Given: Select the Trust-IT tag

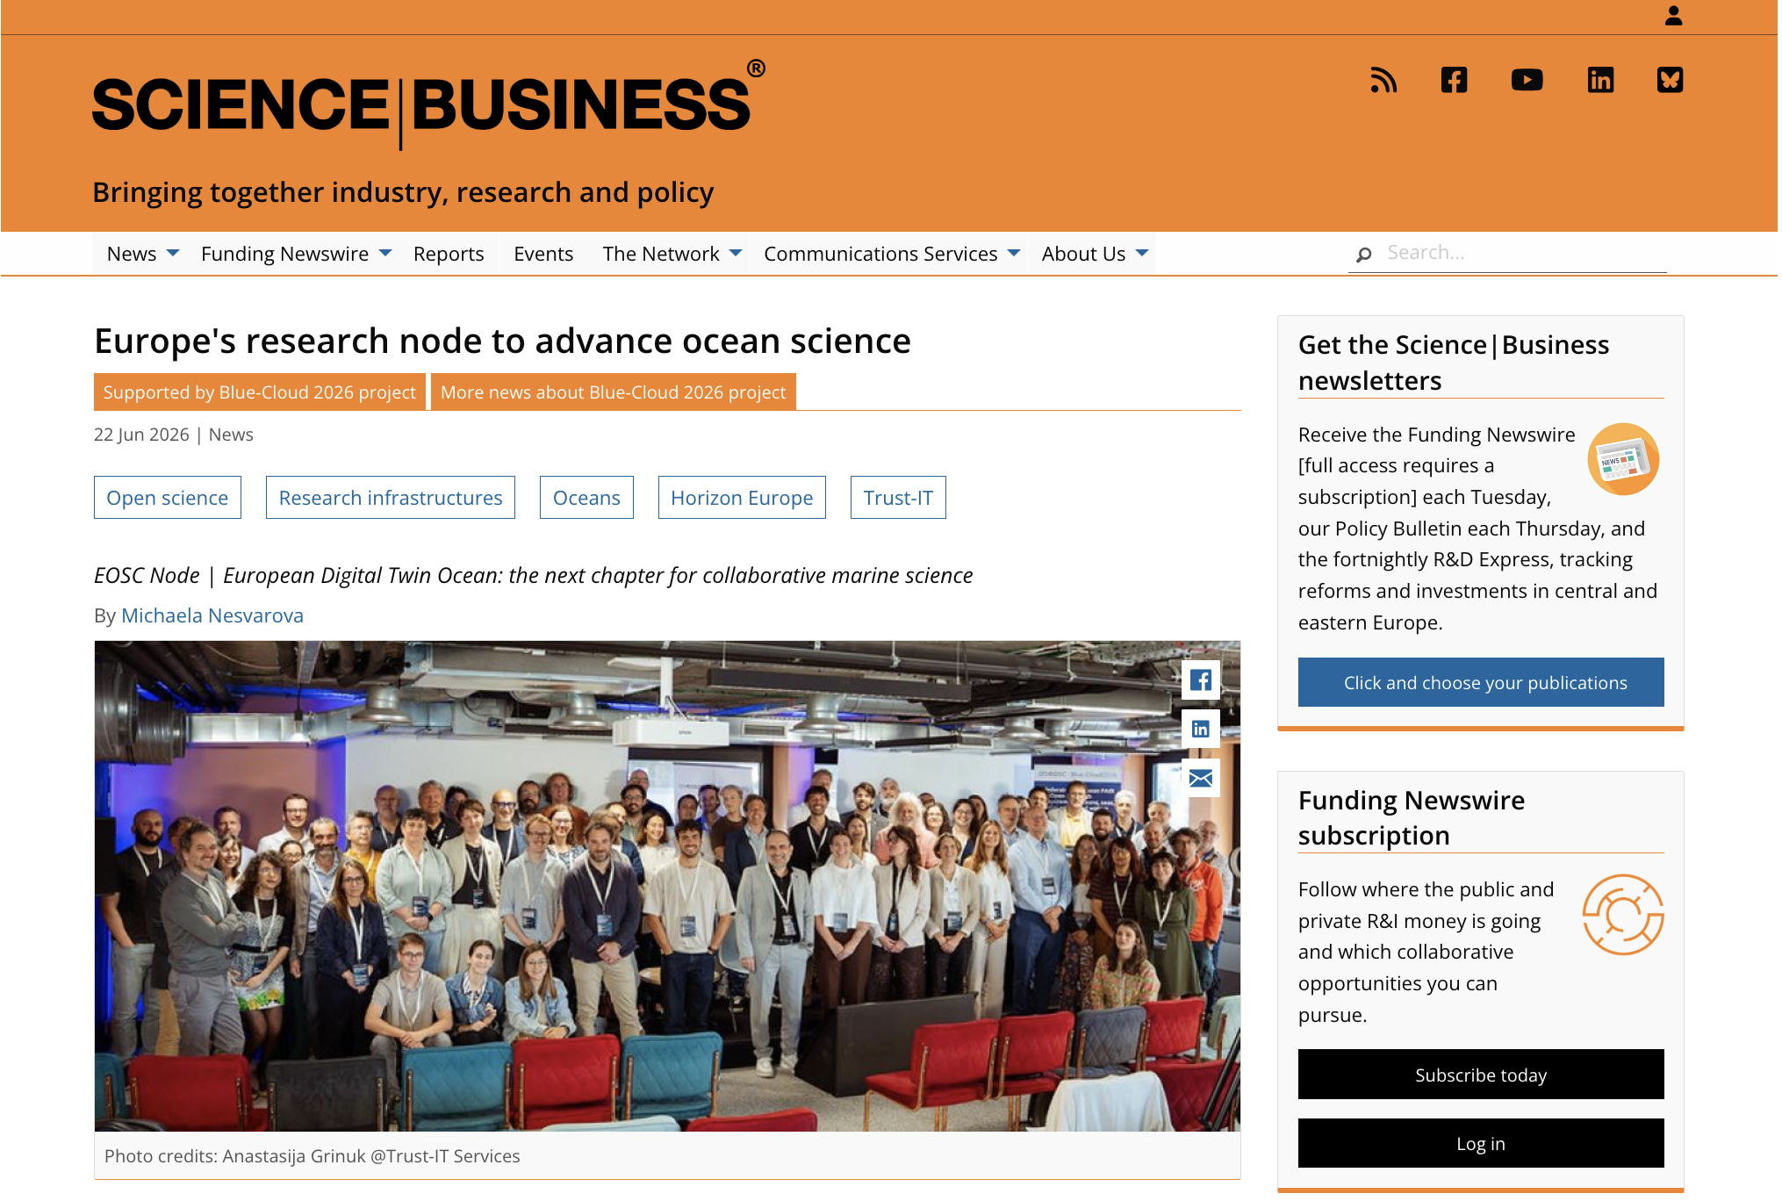Looking at the screenshot, I should (x=898, y=498).
